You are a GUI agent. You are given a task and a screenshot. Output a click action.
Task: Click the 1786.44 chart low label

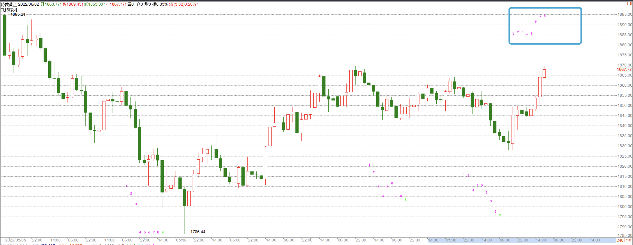click(198, 232)
